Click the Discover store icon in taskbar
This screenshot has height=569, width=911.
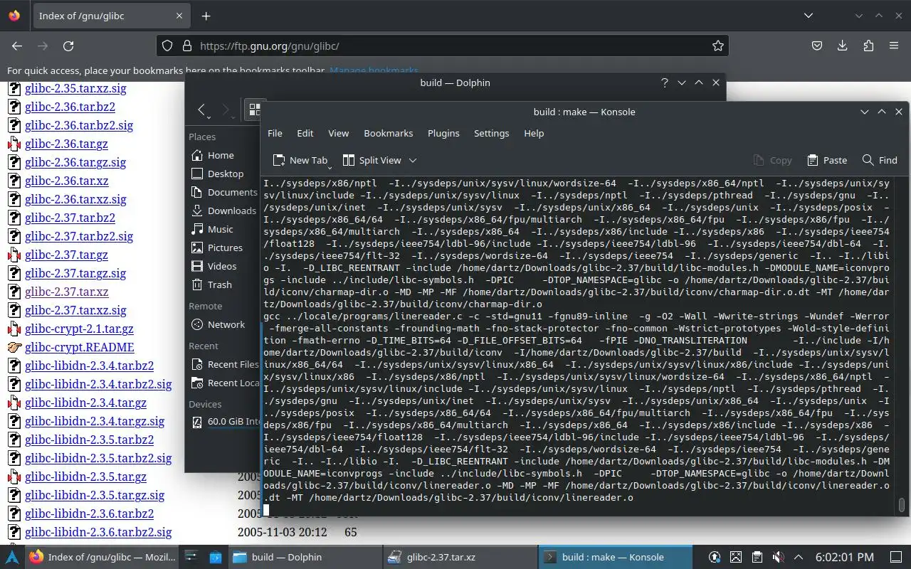(x=215, y=557)
